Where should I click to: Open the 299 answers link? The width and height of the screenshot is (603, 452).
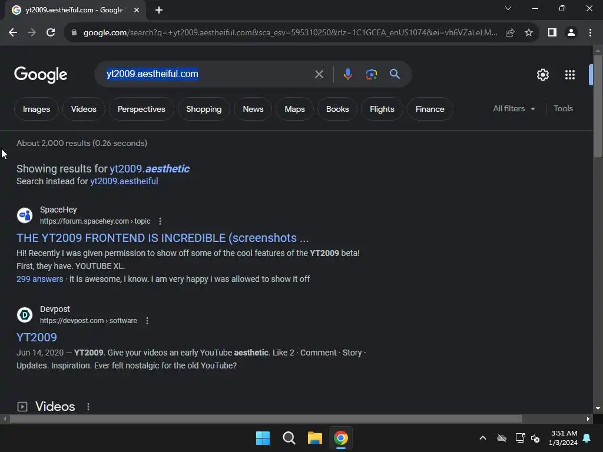[x=39, y=279]
